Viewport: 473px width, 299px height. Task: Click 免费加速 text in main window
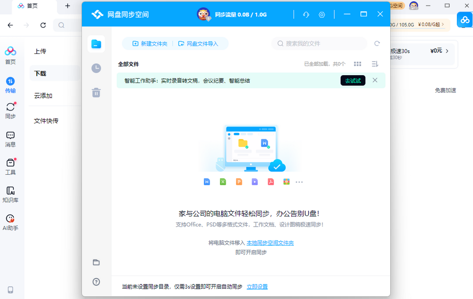445,90
